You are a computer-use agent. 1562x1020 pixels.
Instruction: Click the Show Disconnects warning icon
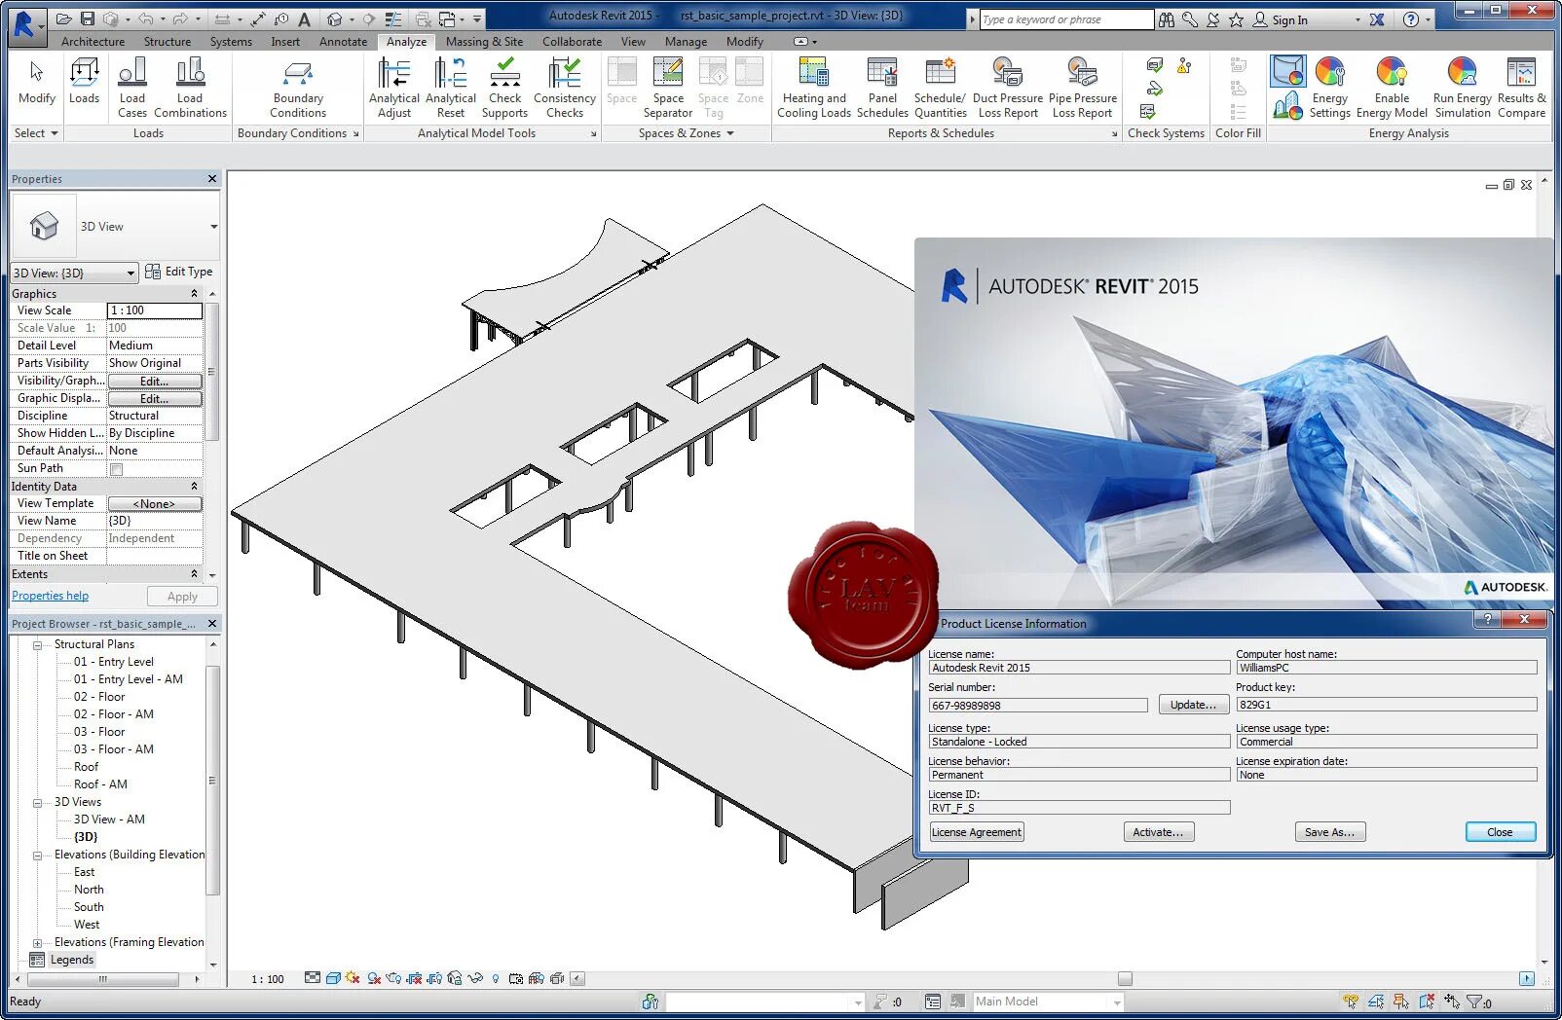[1184, 66]
